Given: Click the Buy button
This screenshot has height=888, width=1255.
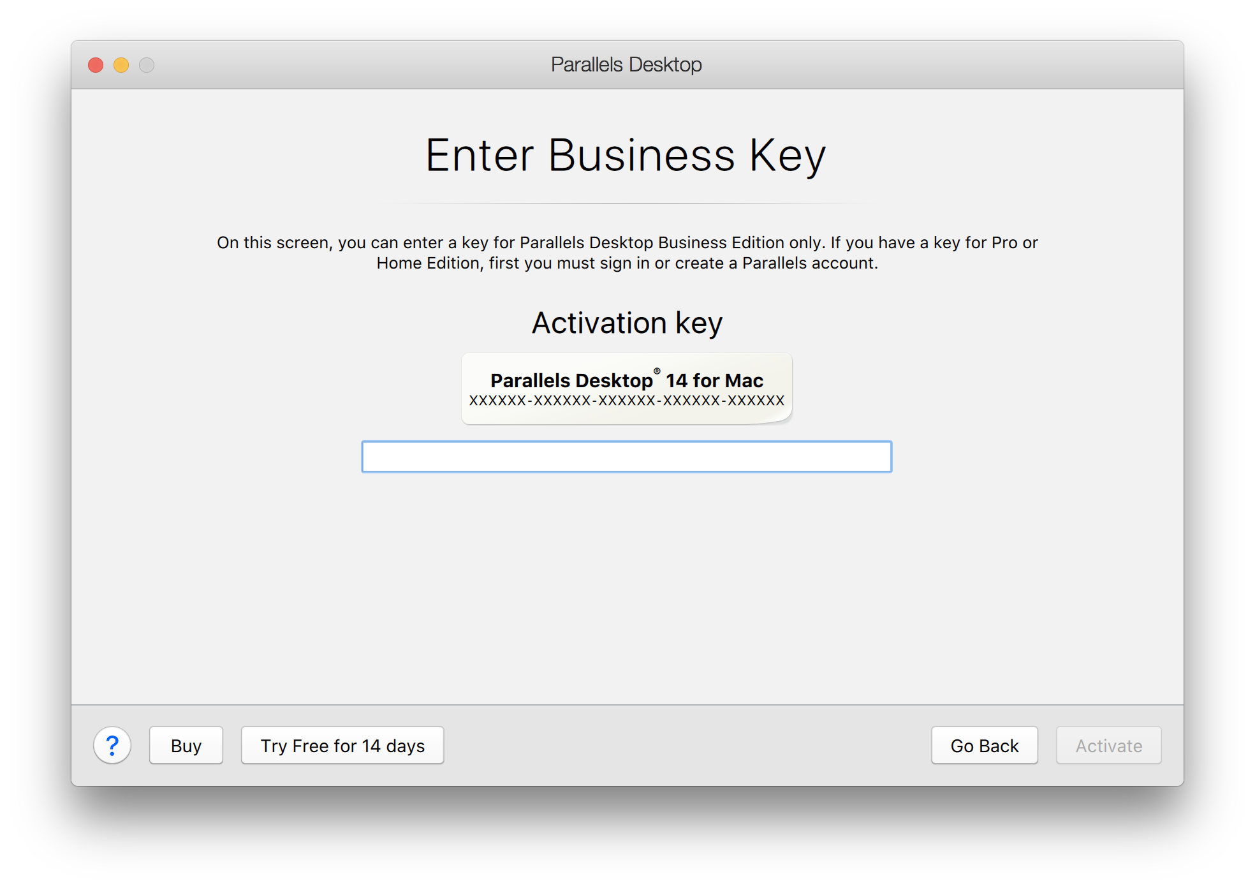Looking at the screenshot, I should coord(186,745).
